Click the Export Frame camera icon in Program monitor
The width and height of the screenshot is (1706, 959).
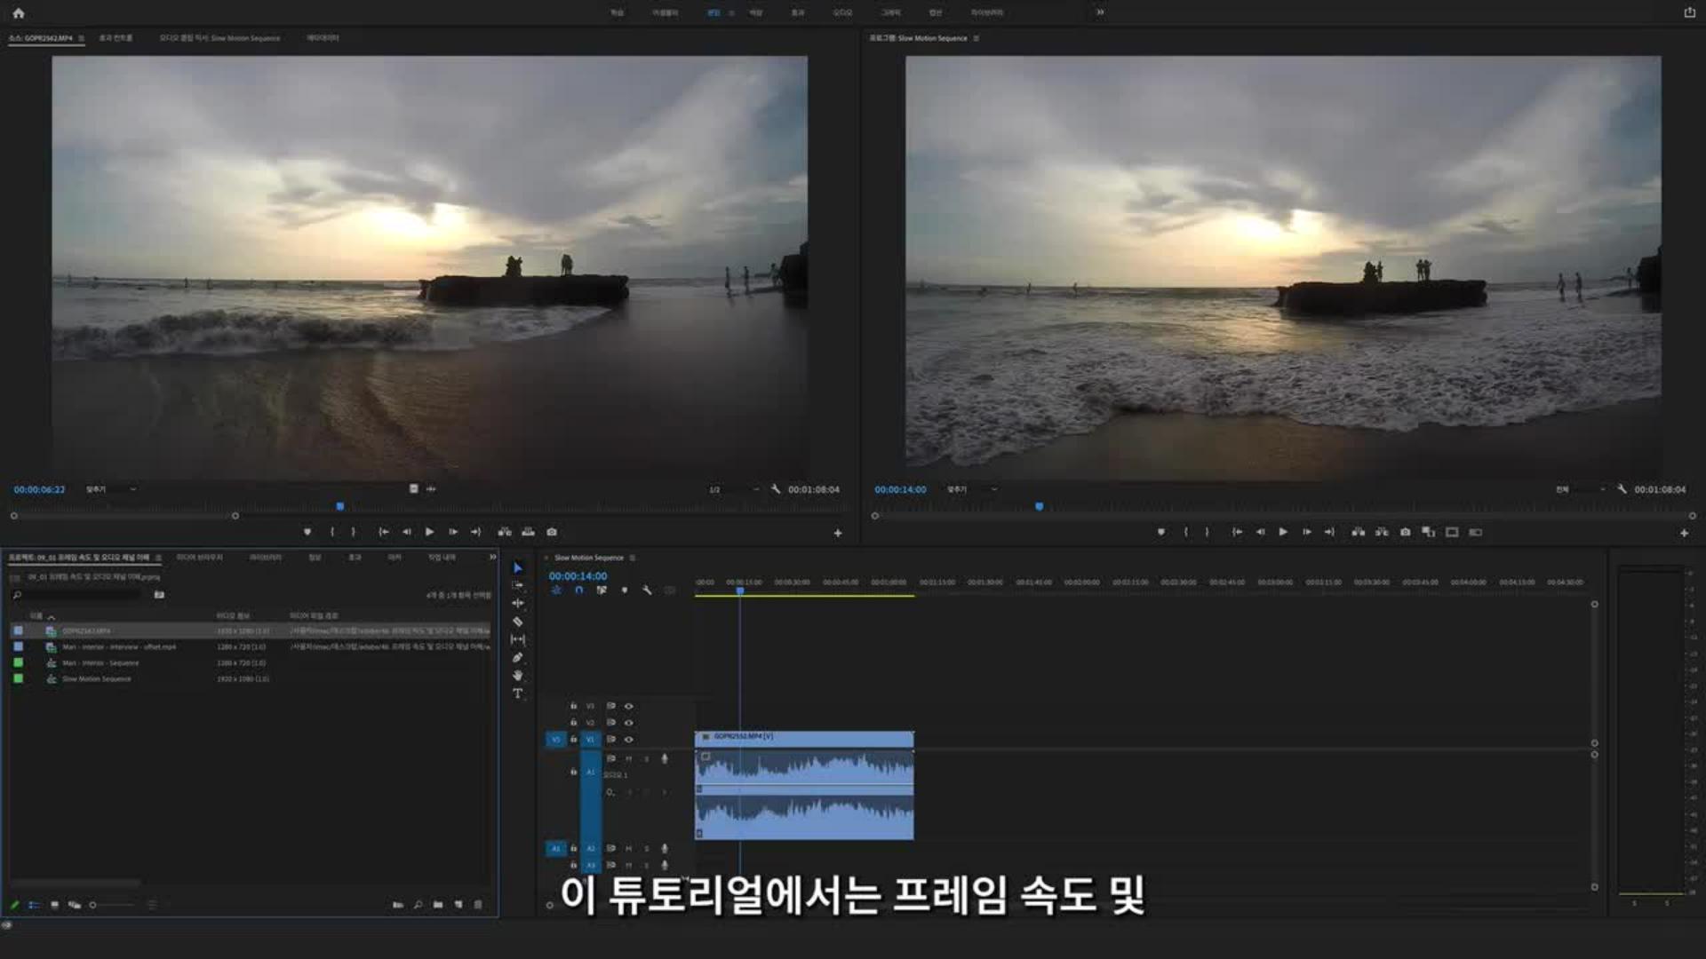pyautogui.click(x=1405, y=532)
